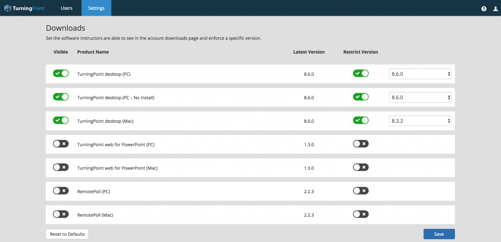Viewport: 501px width, 242px height.
Task: Click the RemotePoll (PC) product name
Action: coord(93,192)
